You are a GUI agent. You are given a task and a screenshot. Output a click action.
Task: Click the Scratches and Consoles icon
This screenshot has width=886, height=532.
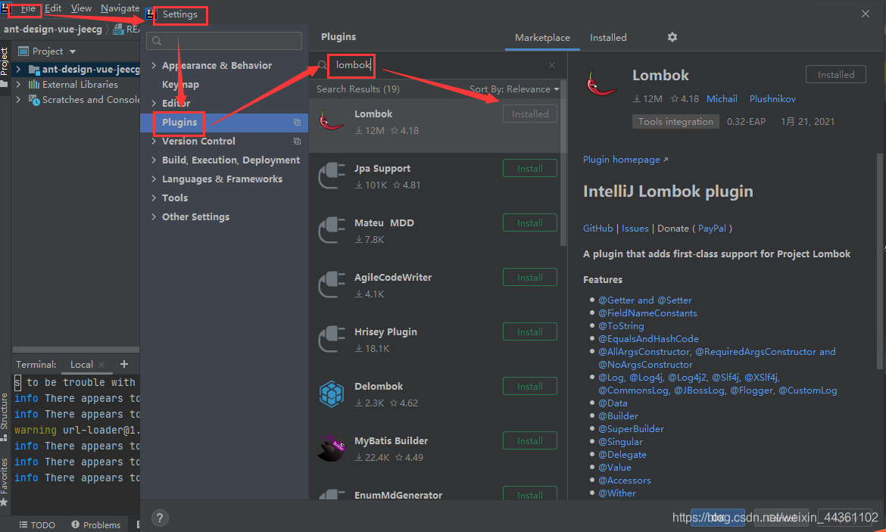point(34,100)
